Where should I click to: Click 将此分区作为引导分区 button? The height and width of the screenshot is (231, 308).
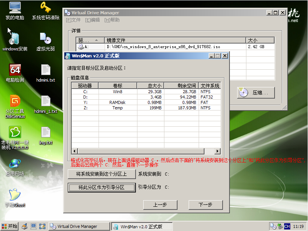[102, 187]
